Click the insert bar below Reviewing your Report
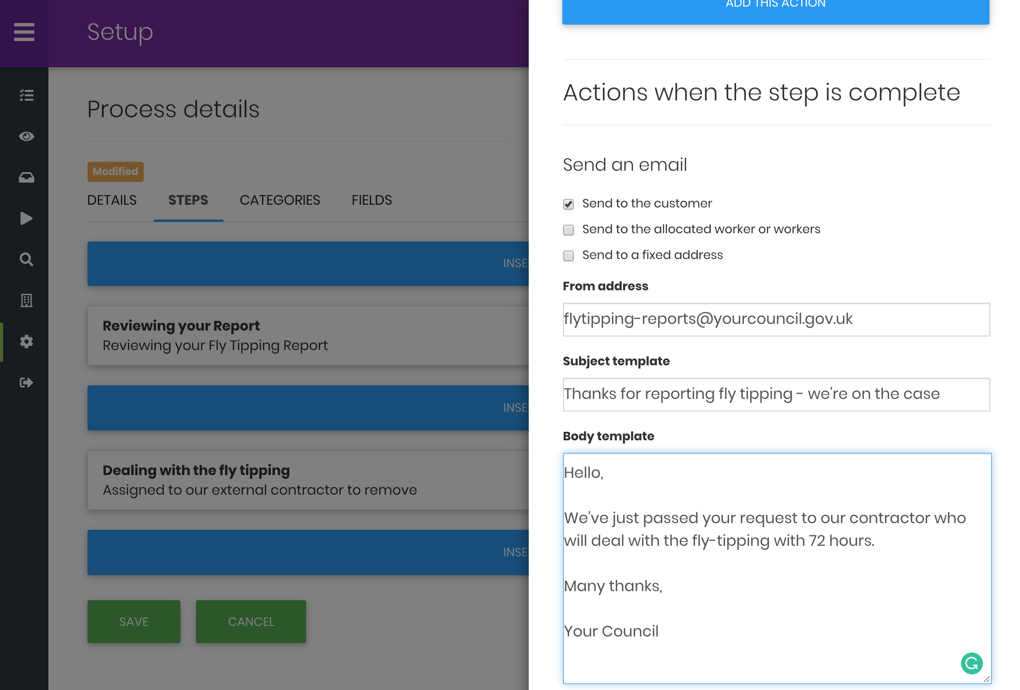Screen dimensions: 1020x690 (x=308, y=408)
